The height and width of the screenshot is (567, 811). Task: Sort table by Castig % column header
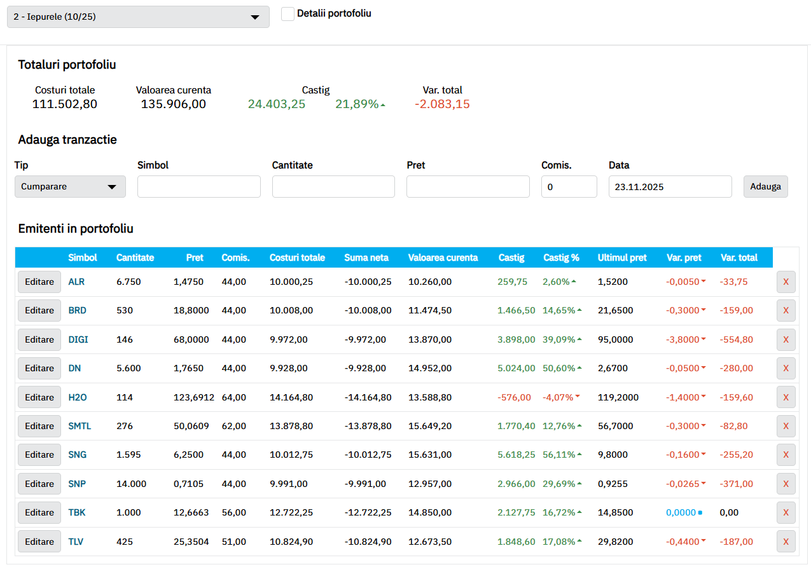[x=561, y=257]
